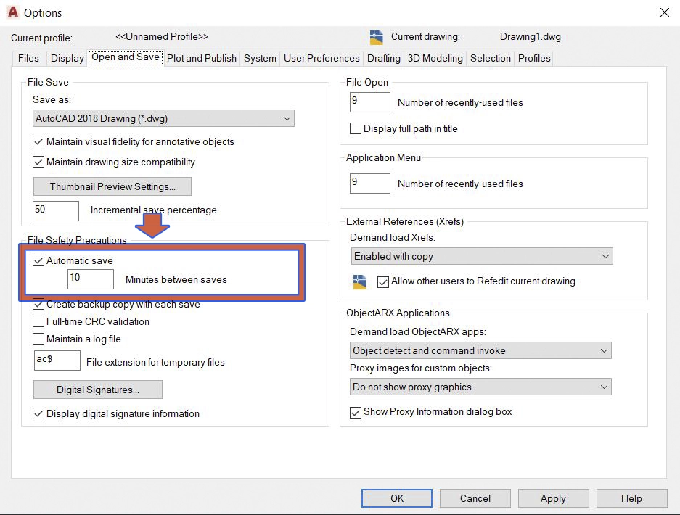This screenshot has width=680, height=515.
Task: Click the temporary file extension field
Action: (57, 360)
